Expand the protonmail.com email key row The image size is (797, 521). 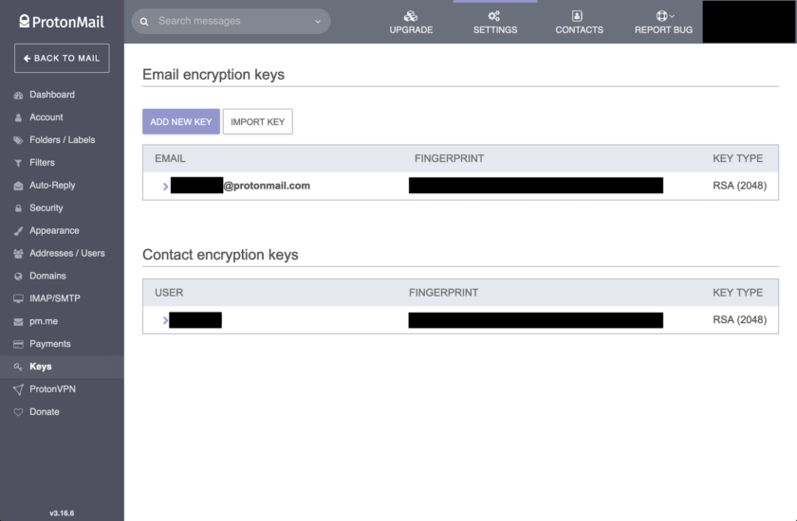(x=165, y=187)
